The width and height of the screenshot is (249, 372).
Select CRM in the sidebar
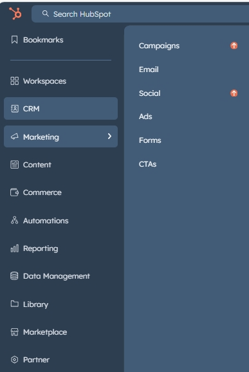point(60,108)
